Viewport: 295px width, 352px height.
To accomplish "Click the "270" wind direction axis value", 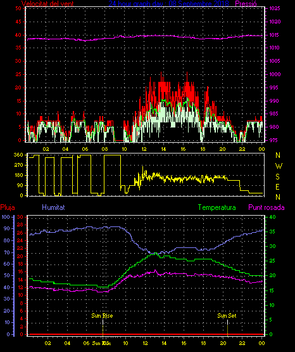I will click(18, 166).
